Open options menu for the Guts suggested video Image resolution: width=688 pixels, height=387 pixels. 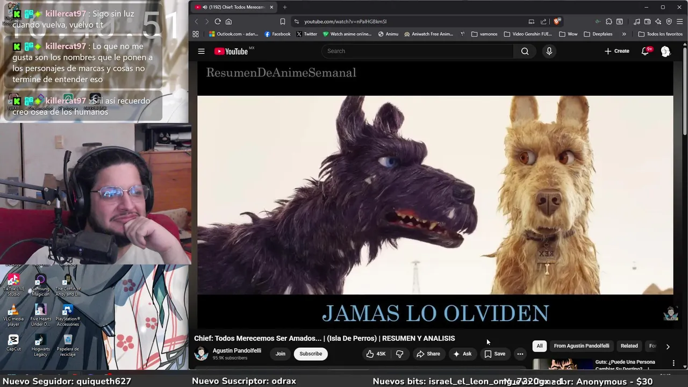tap(673, 363)
